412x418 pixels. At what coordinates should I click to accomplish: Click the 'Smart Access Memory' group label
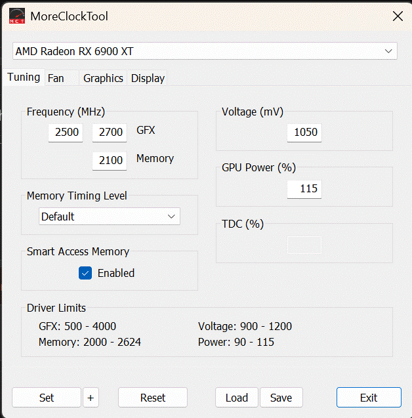coord(78,251)
